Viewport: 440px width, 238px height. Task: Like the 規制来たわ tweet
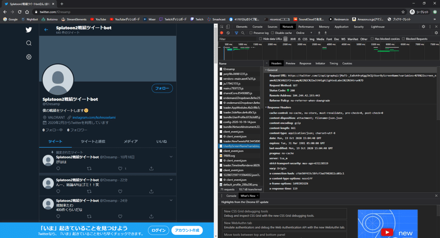(120, 217)
